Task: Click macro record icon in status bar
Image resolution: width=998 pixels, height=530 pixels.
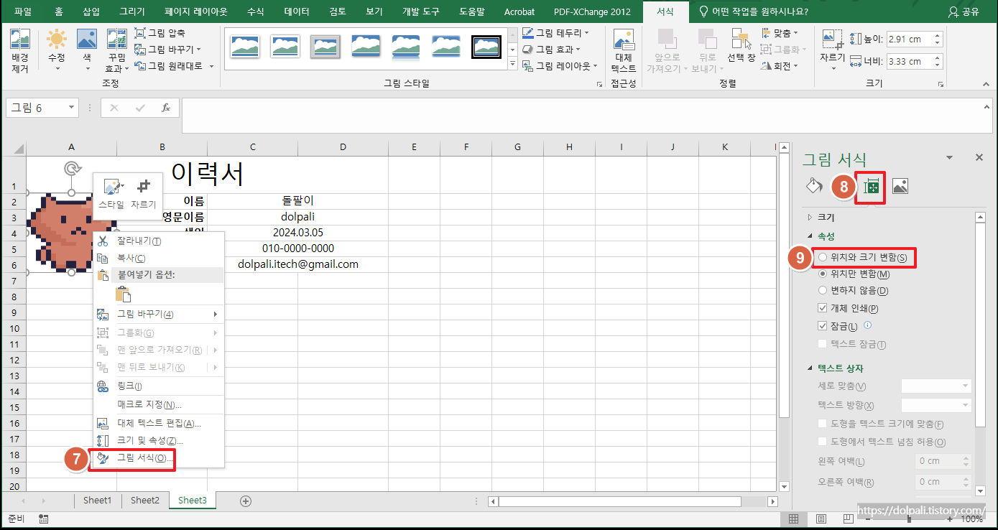Action: point(44,519)
